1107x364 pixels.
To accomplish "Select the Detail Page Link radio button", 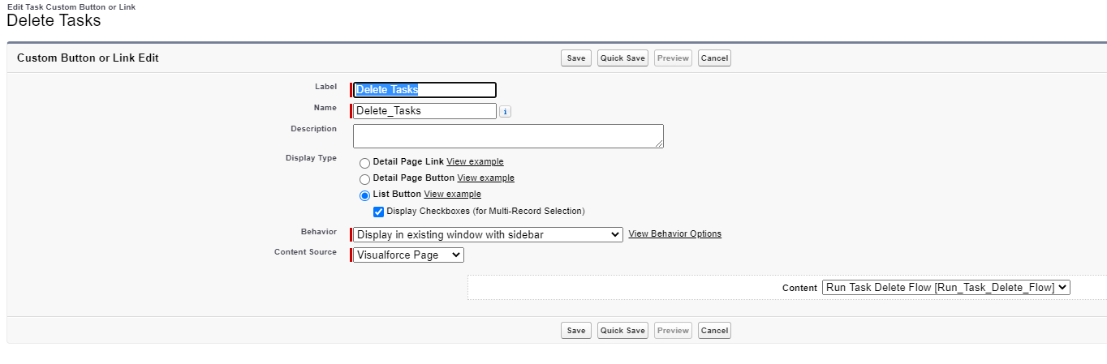I will (365, 163).
